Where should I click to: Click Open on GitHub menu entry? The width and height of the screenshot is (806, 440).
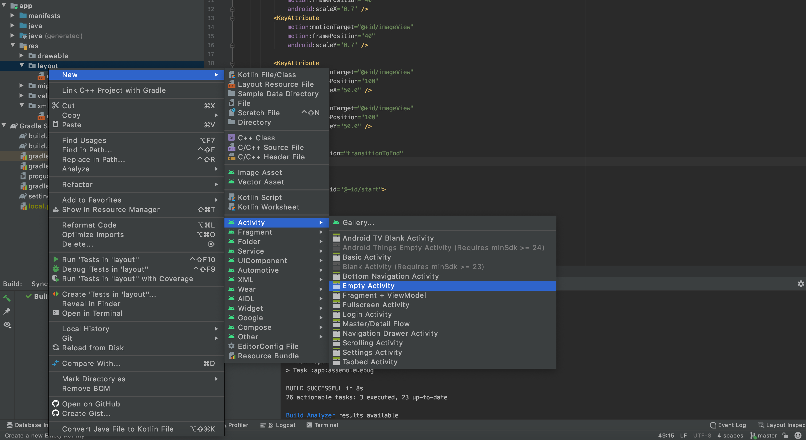click(91, 404)
